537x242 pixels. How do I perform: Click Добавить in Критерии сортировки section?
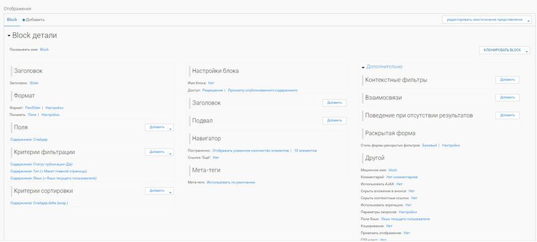157,191
